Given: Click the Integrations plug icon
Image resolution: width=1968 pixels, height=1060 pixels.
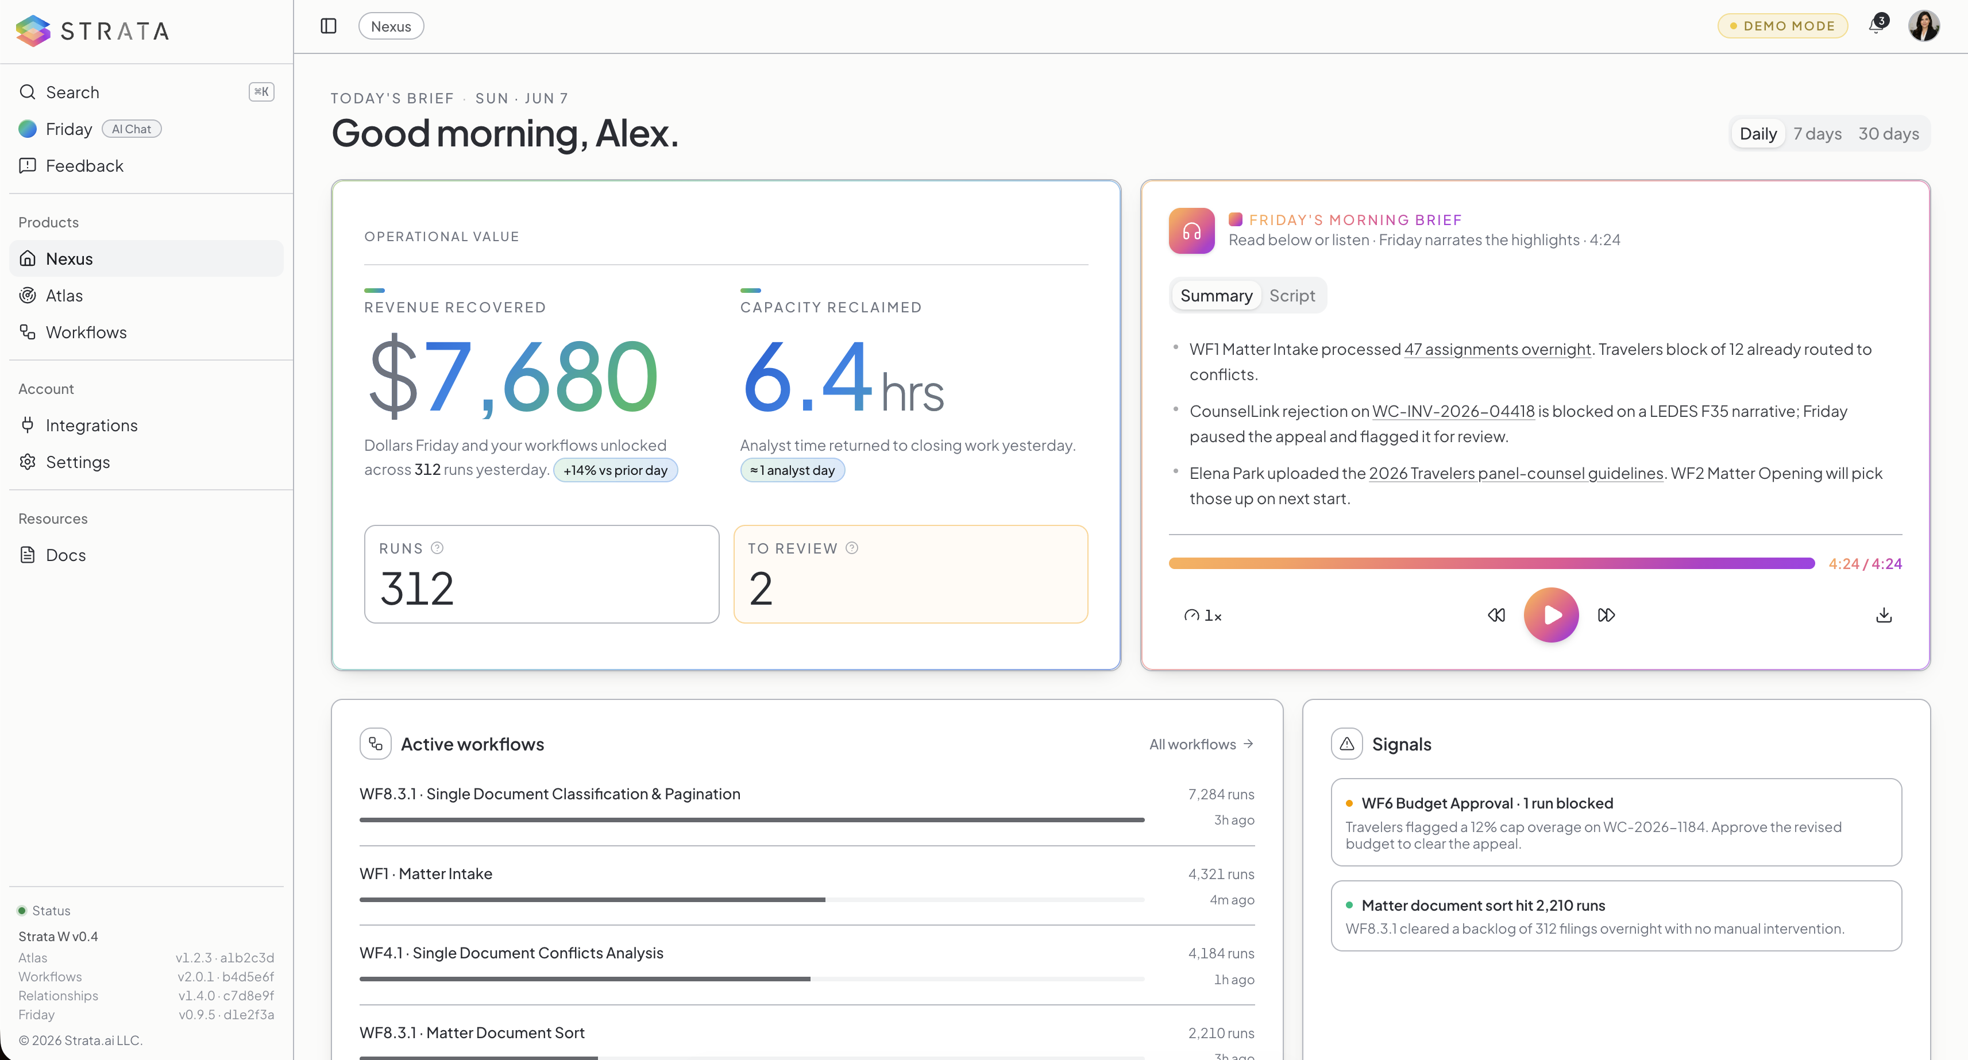Looking at the screenshot, I should point(28,424).
